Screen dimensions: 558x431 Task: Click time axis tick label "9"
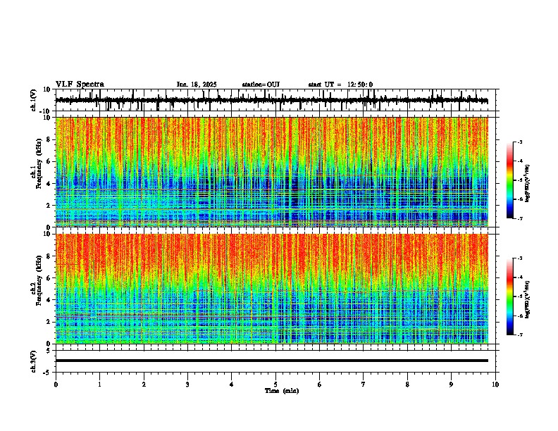pyautogui.click(x=451, y=385)
